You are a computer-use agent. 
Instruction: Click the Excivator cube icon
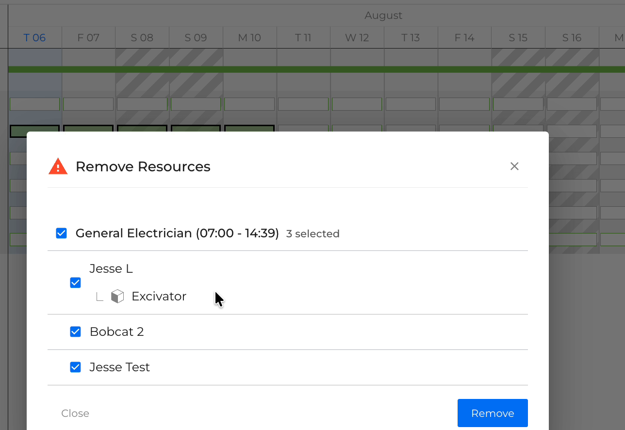coord(117,296)
